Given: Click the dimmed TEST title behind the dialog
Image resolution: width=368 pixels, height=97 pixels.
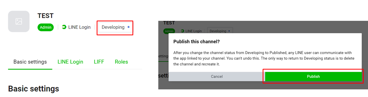Looking at the screenshot, I should tap(169, 23).
